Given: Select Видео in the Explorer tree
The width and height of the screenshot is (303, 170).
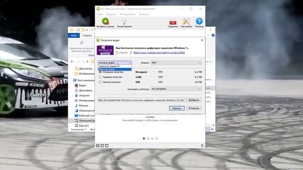Looking at the screenshot, I should coord(80,85).
